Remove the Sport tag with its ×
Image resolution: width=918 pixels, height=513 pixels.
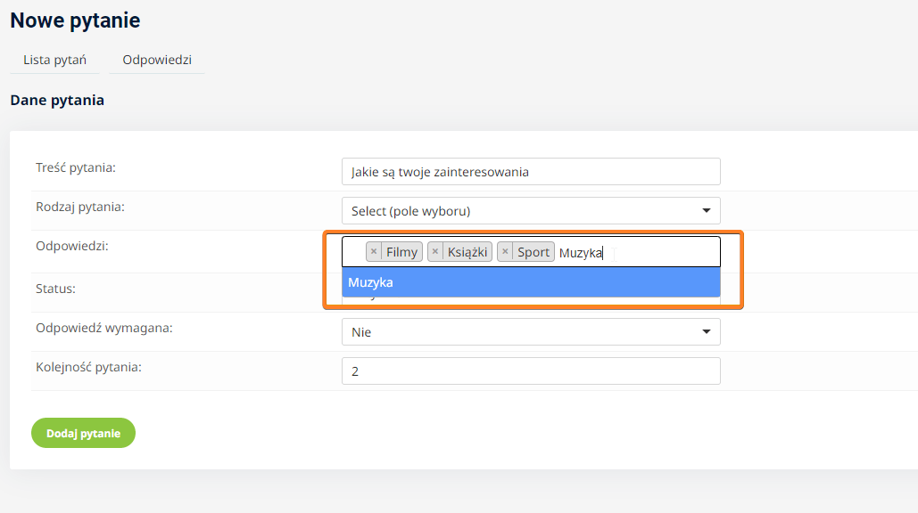[x=505, y=252]
